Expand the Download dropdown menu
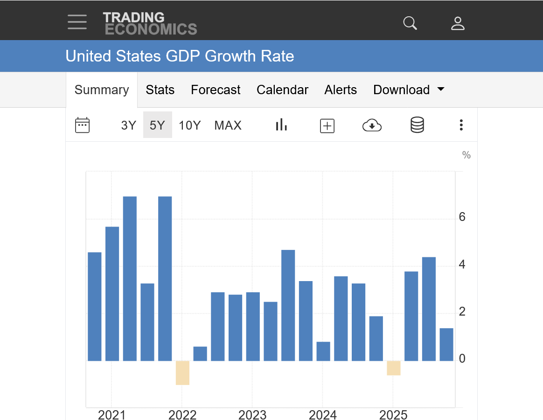This screenshot has height=420, width=543. 409,90
